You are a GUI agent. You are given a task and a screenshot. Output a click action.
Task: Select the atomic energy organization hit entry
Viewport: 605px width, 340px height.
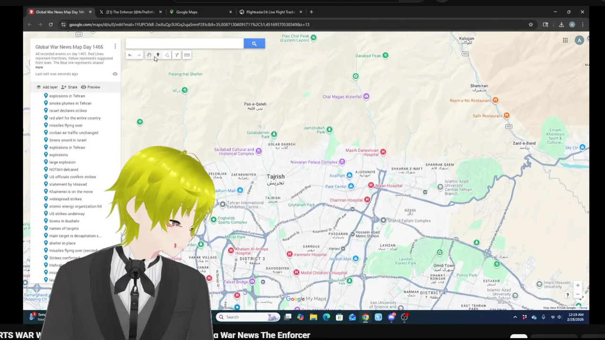75,206
